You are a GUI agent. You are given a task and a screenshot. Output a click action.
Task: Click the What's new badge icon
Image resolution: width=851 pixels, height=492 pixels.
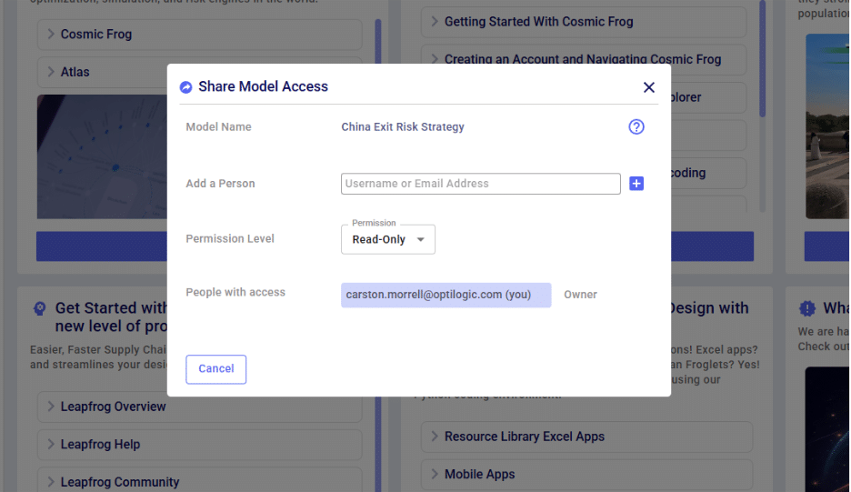pos(807,308)
